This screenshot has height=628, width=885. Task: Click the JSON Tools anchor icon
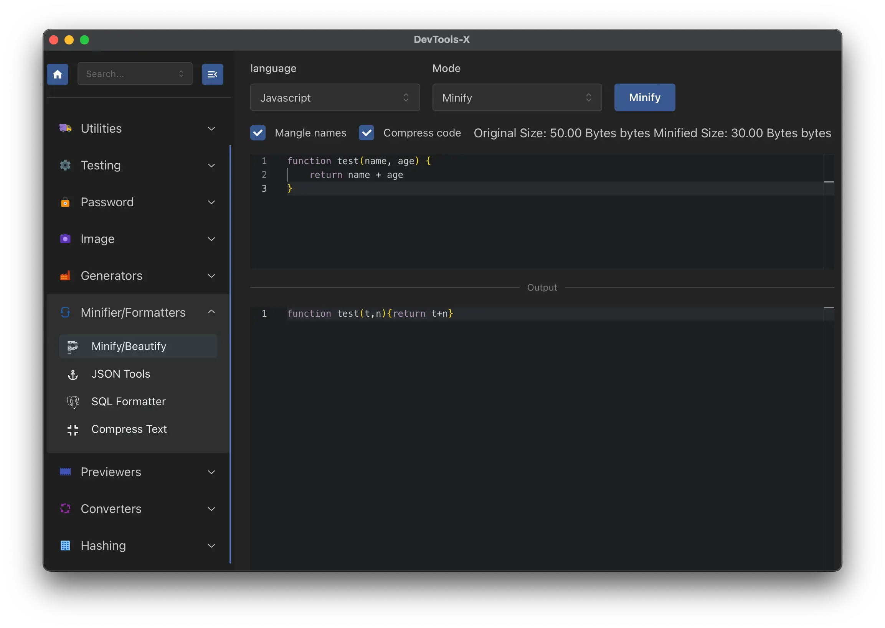pos(73,374)
